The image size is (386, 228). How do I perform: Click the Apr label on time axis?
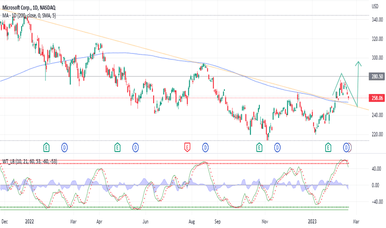[99, 221]
